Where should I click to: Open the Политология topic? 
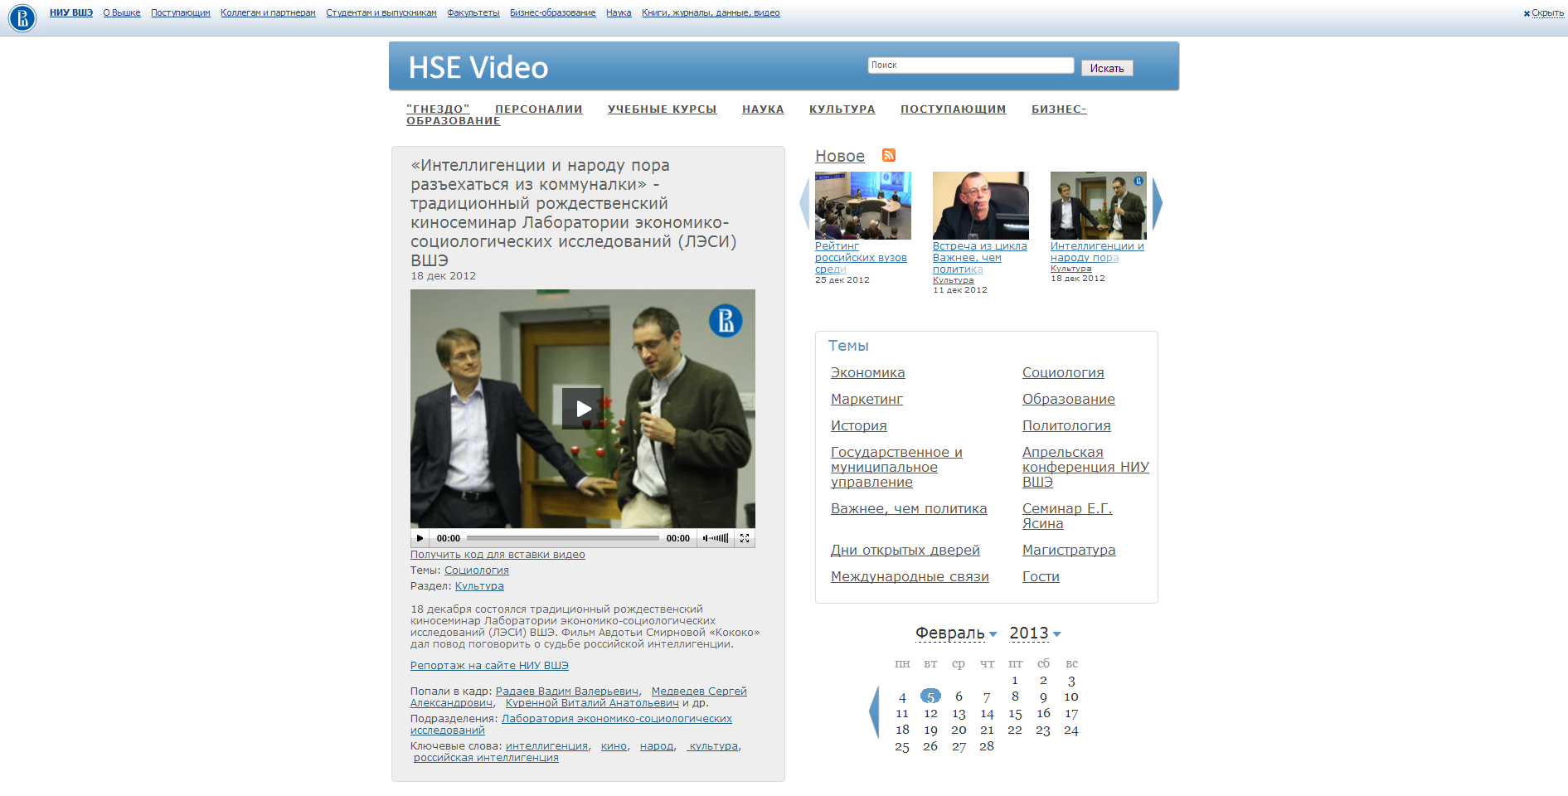(1066, 426)
